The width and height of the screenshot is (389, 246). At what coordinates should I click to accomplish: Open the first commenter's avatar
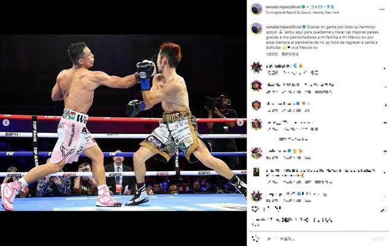256,67
